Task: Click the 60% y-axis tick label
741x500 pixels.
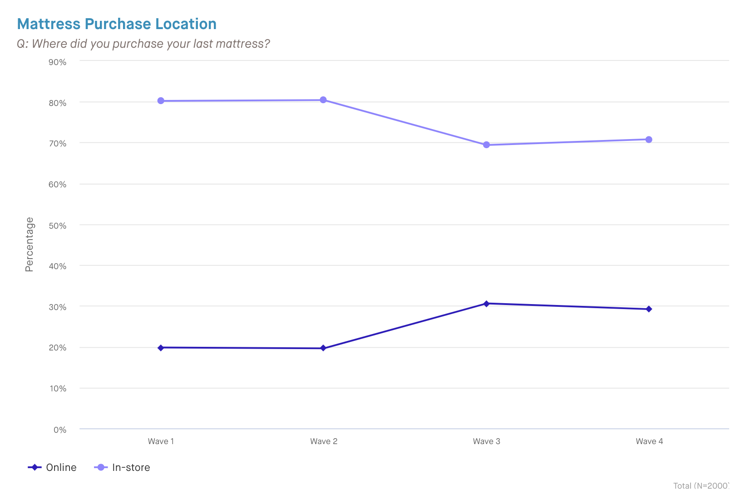Action: coord(58,185)
